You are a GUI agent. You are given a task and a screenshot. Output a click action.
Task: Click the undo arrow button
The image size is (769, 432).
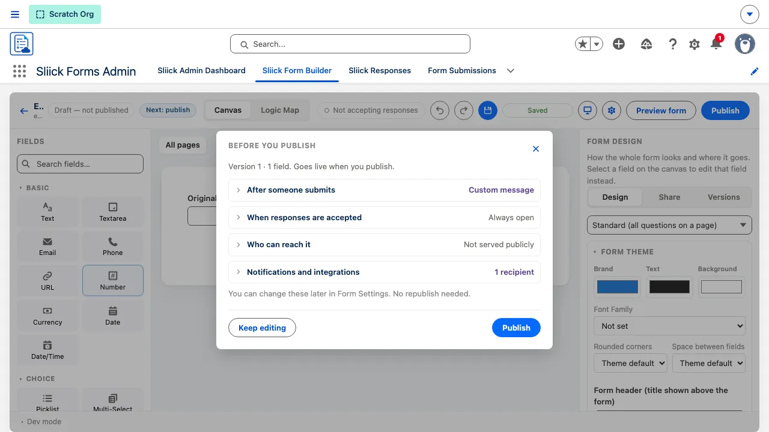(x=440, y=110)
